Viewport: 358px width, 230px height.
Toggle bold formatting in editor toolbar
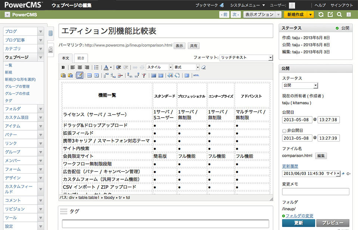point(63,67)
